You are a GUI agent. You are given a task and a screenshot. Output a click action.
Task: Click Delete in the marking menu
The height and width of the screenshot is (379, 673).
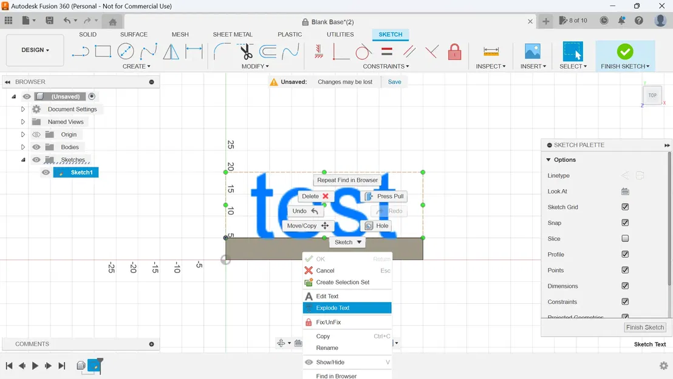315,196
